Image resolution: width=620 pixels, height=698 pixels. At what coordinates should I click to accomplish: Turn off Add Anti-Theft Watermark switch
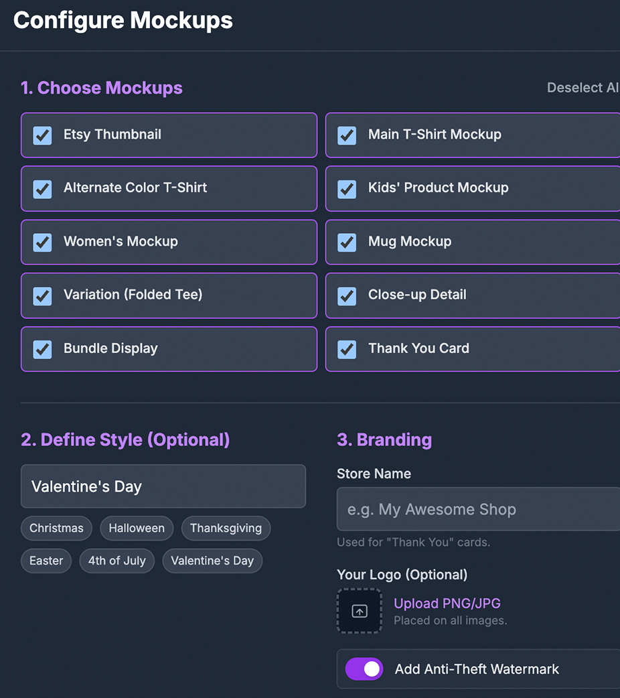point(364,669)
